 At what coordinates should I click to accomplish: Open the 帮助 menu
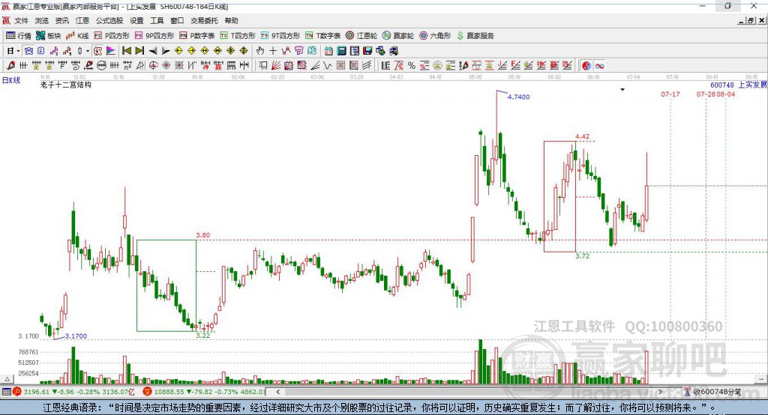click(x=231, y=20)
